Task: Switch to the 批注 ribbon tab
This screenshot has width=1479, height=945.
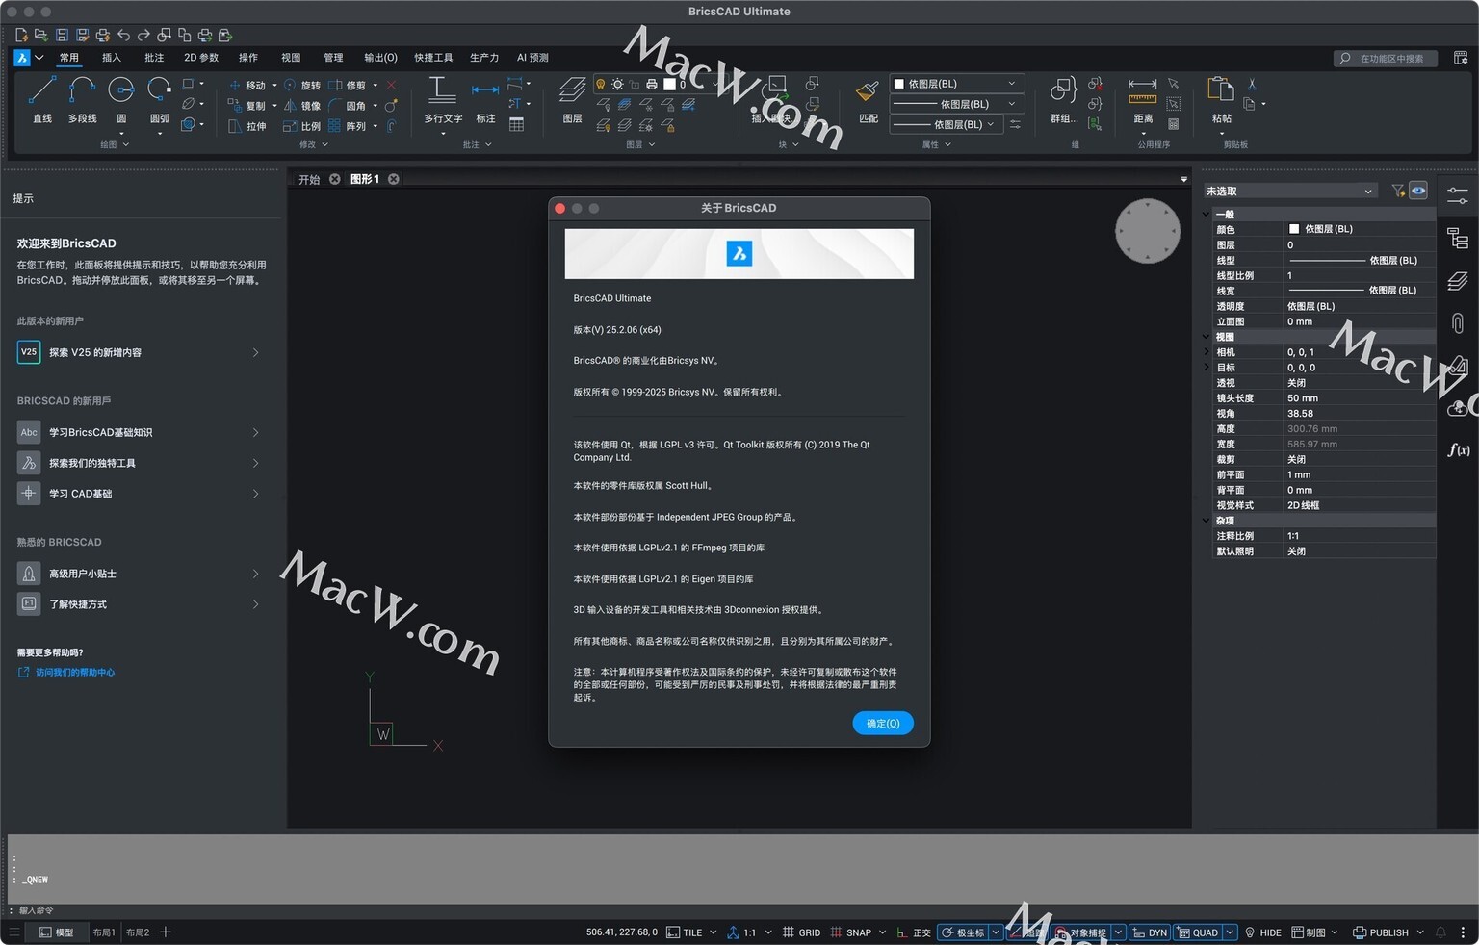Action: click(154, 58)
